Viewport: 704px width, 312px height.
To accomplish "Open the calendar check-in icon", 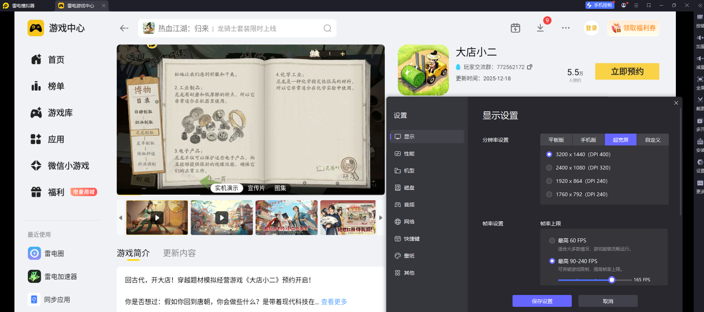I will 515,28.
